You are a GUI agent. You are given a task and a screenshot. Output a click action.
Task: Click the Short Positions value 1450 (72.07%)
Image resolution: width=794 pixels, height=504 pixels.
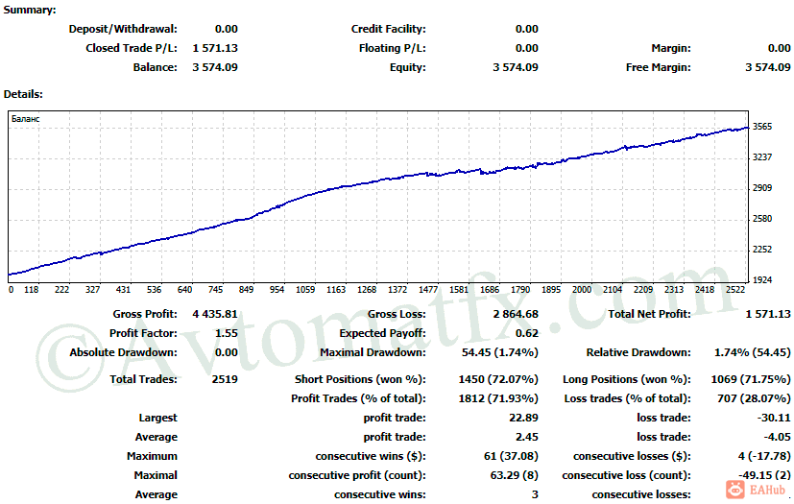coord(498,379)
